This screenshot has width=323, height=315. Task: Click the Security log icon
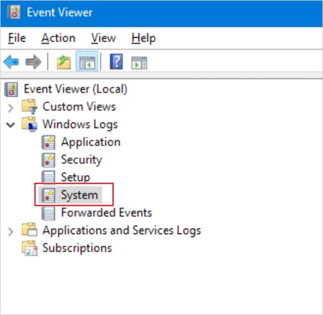click(48, 160)
